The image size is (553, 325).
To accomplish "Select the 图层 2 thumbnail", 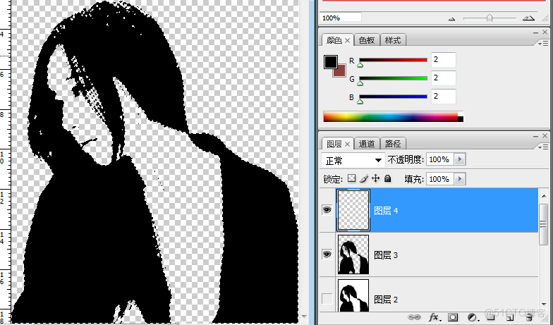I will pyautogui.click(x=353, y=295).
